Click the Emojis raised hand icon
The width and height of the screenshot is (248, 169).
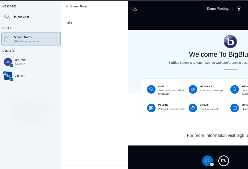coord(193,108)
